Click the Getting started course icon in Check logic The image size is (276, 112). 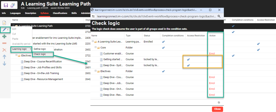[101, 59]
